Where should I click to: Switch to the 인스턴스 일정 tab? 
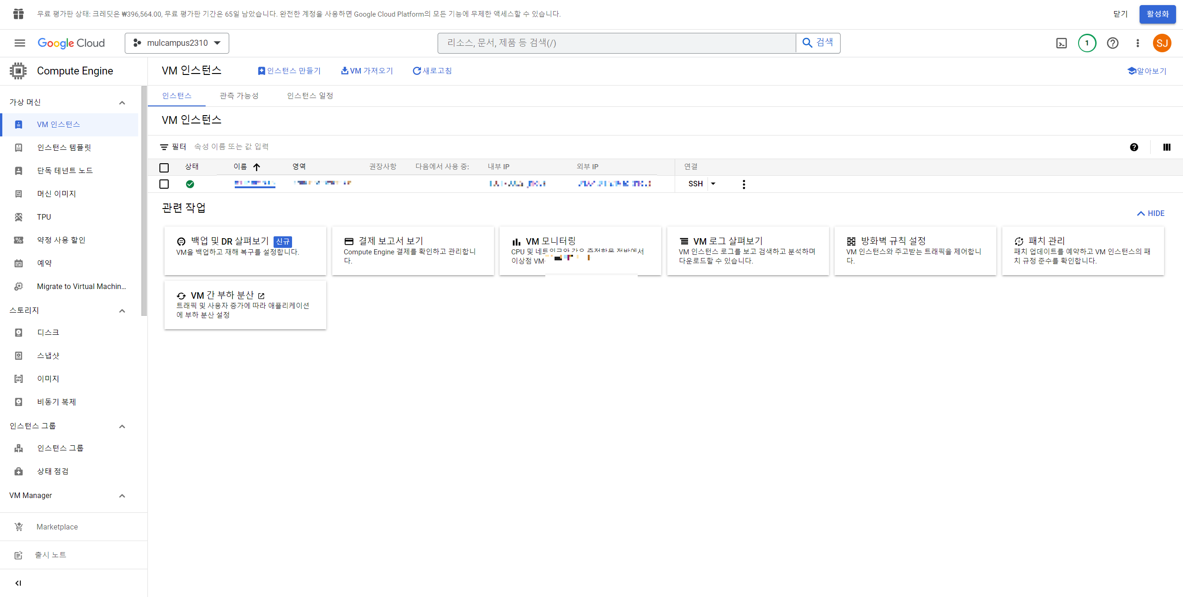tap(310, 96)
